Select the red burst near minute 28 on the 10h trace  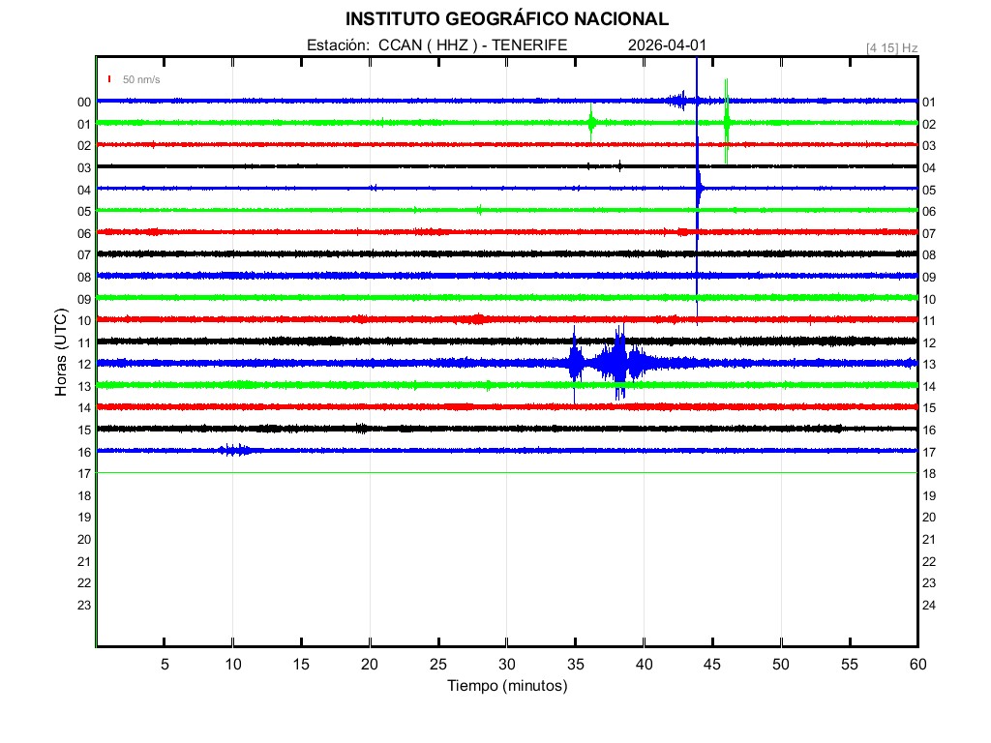(475, 319)
